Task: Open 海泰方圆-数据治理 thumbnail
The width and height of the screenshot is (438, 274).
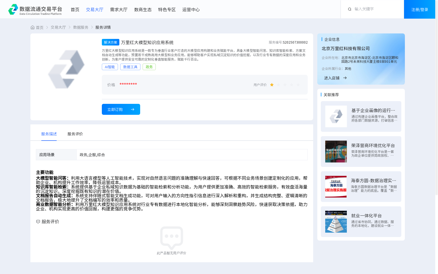Action: pos(336,187)
